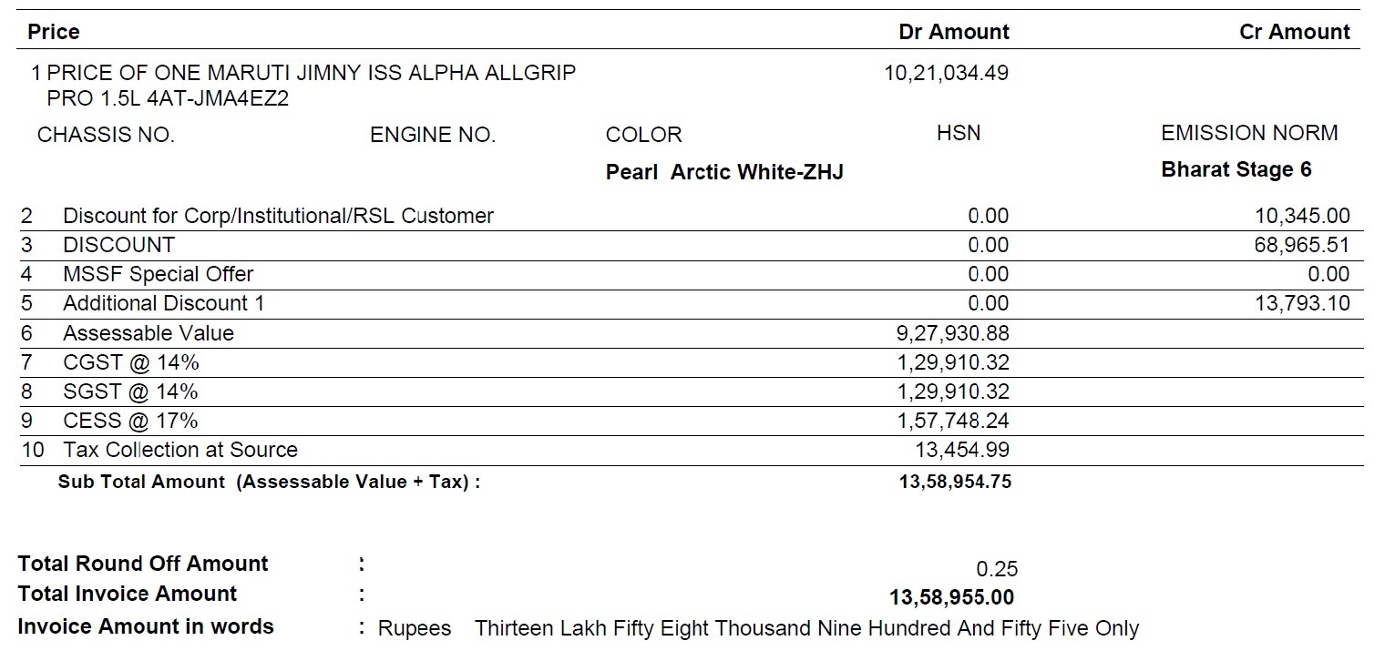Click the vehicle price 10,21,034.49
This screenshot has height=661, width=1395.
click(x=946, y=73)
